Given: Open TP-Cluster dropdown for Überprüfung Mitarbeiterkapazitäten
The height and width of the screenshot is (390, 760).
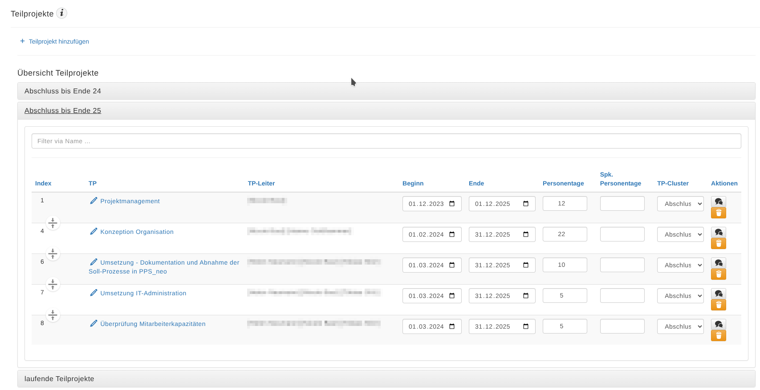Looking at the screenshot, I should click(x=680, y=326).
